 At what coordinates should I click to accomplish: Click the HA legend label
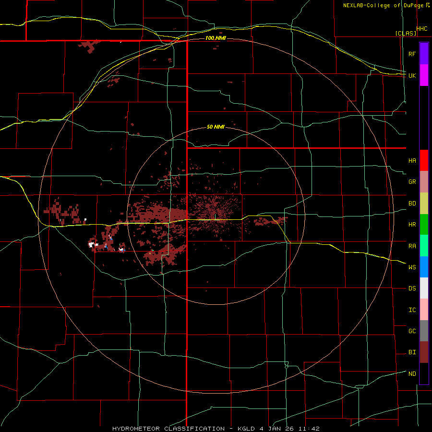412,160
